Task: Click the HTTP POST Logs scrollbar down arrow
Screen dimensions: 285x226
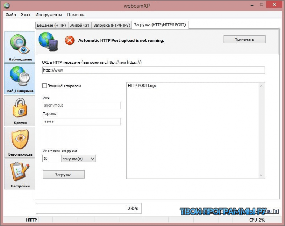Action: tap(261, 175)
